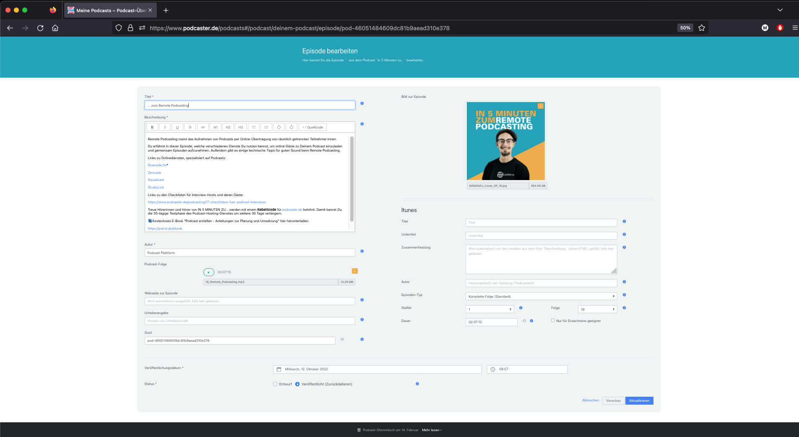Play the 18_Remote_Podcasting.mp3 audio preview
Screen dimensions: 799x437
coord(208,272)
